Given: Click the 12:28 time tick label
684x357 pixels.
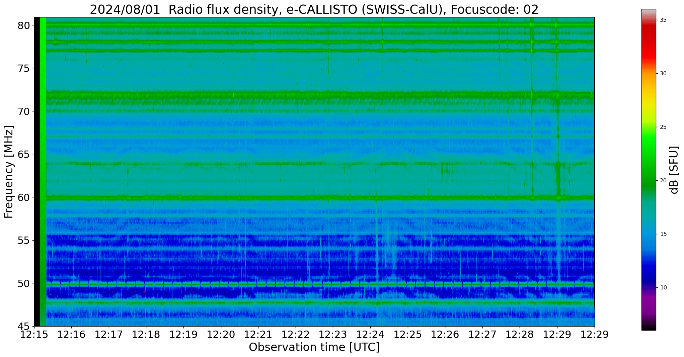Looking at the screenshot, I should point(520,335).
